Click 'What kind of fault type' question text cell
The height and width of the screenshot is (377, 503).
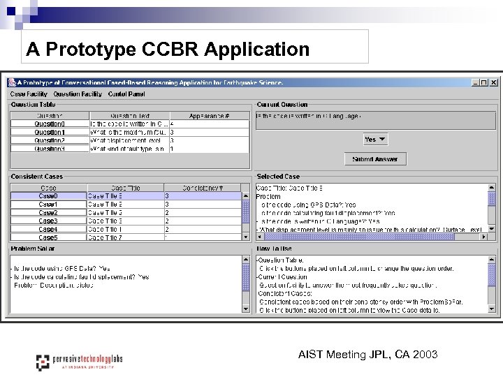(129, 149)
